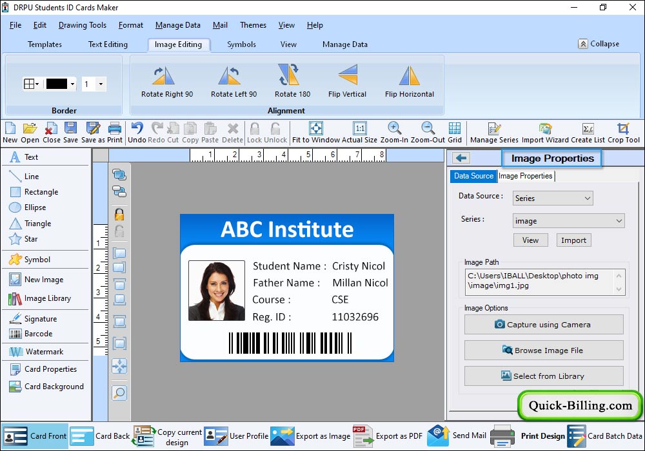The width and height of the screenshot is (645, 451).
Task: Open Card Properties
Action: click(45, 369)
